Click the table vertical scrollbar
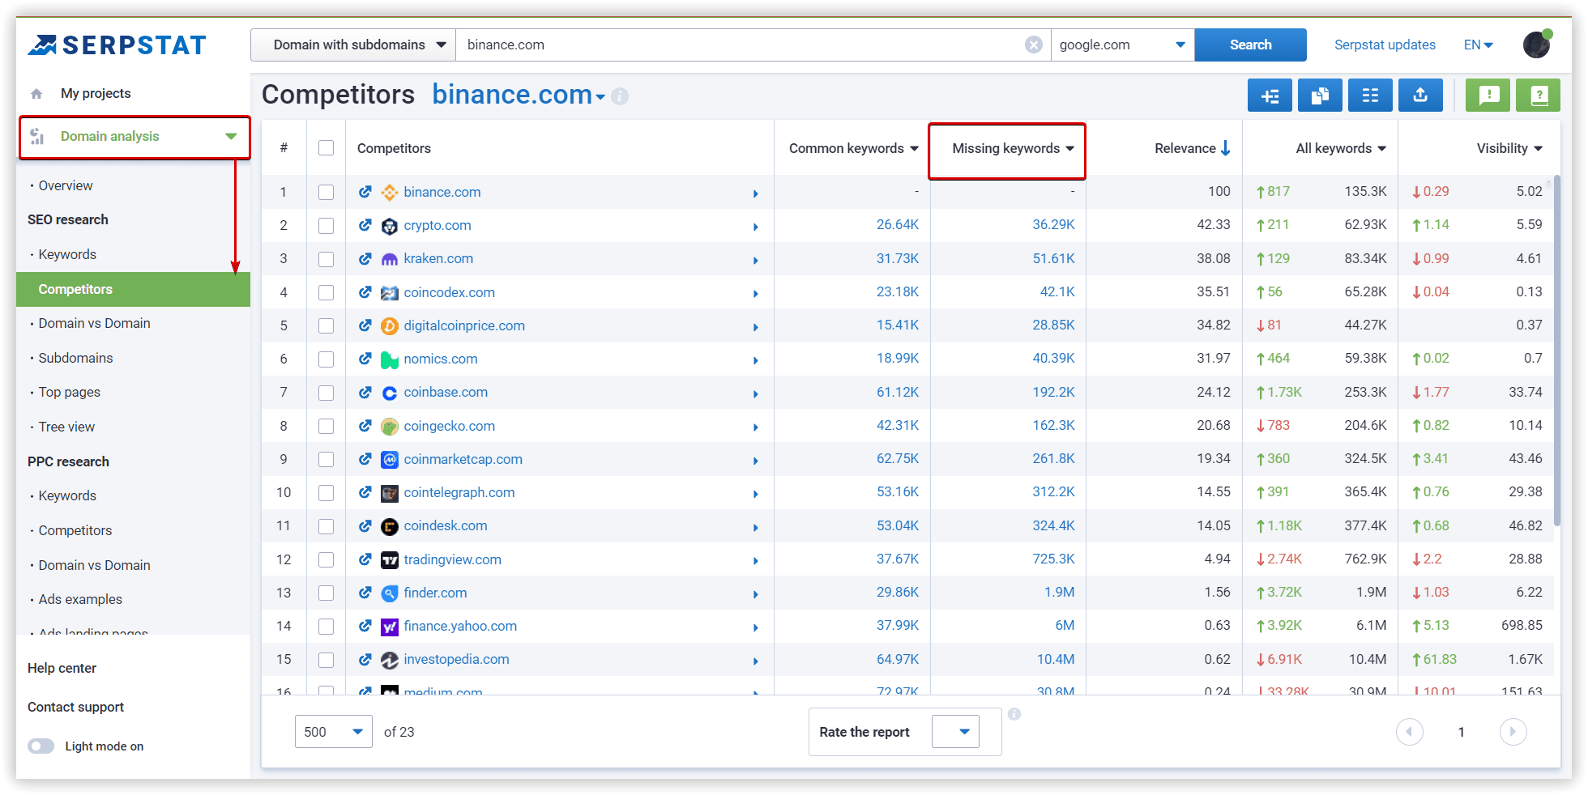Screen dimensions: 1588x795 [x=1556, y=352]
